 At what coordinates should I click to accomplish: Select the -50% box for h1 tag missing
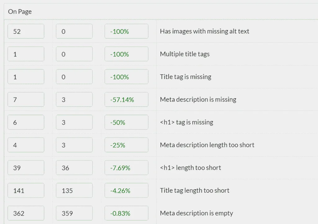point(126,122)
